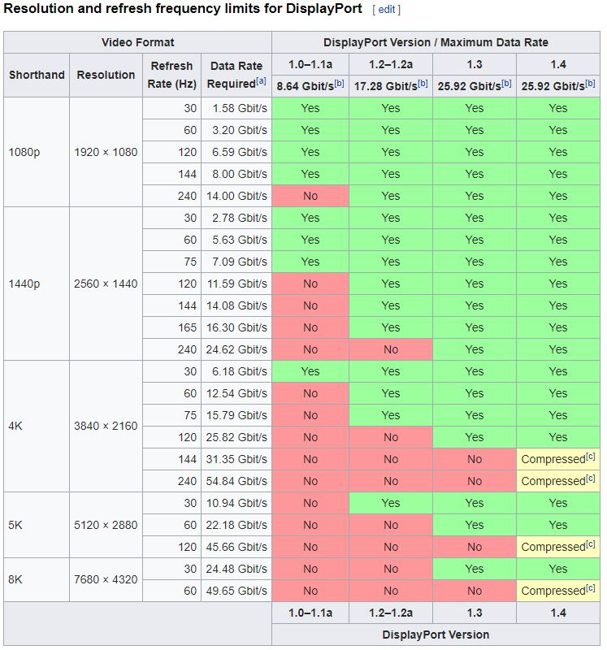Click the 3.20 Gbit/s data rate cell
This screenshot has height=650, width=607.
(x=236, y=130)
